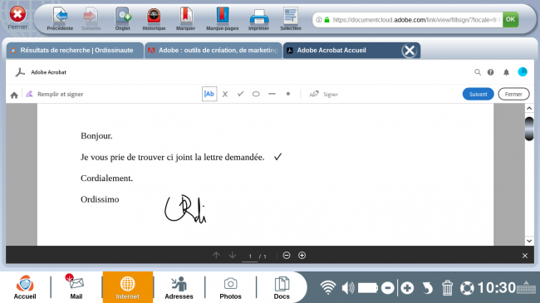The width and height of the screenshot is (540, 303).
Task: Click the battery status icon
Action: [368, 287]
